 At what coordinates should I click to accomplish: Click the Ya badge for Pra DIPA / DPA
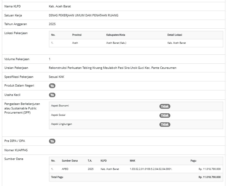point(52,141)
